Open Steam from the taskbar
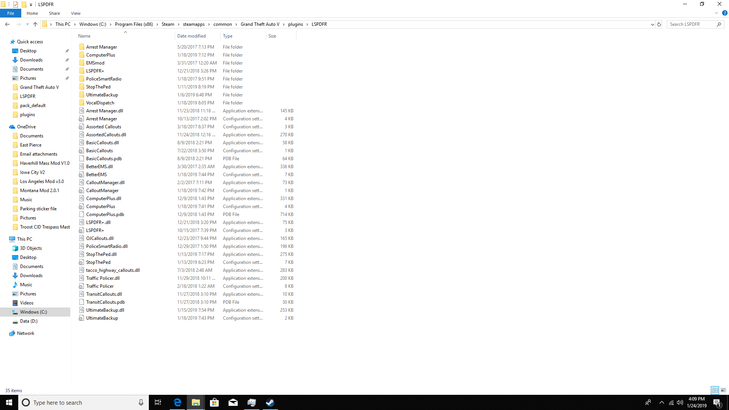 [x=270, y=402]
